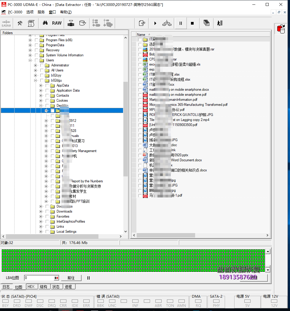Check the Users folder checkbox
This screenshot has width=290, height=311.
pos(36,60)
